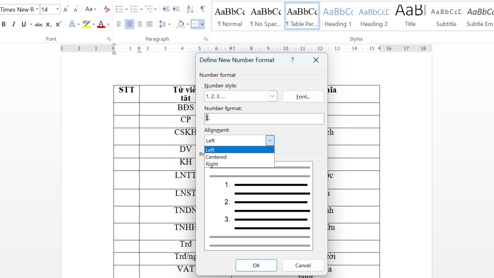Apply italic formatting

[14, 24]
